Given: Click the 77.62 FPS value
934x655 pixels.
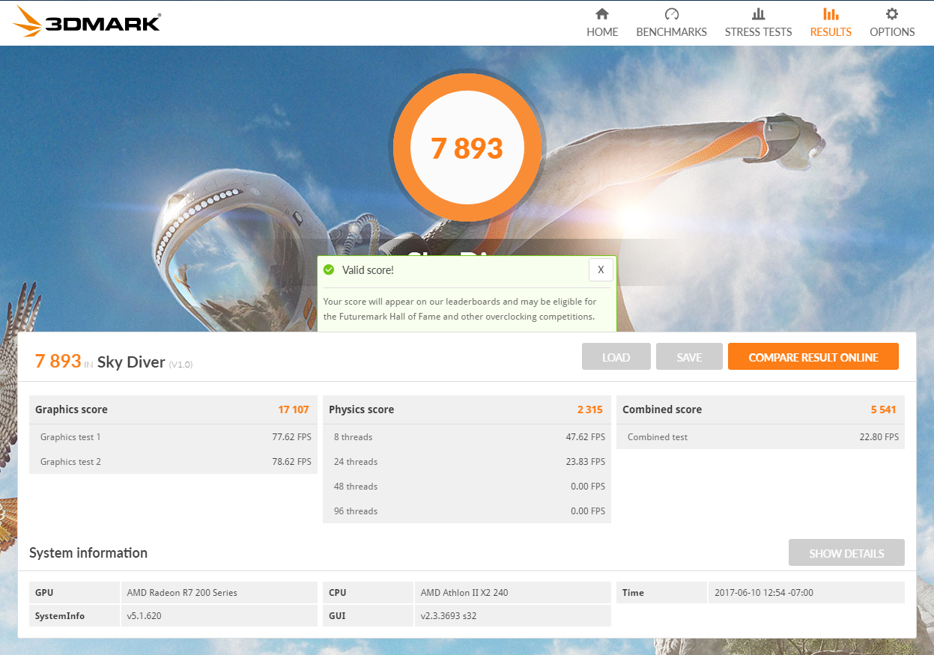Looking at the screenshot, I should coord(291,437).
